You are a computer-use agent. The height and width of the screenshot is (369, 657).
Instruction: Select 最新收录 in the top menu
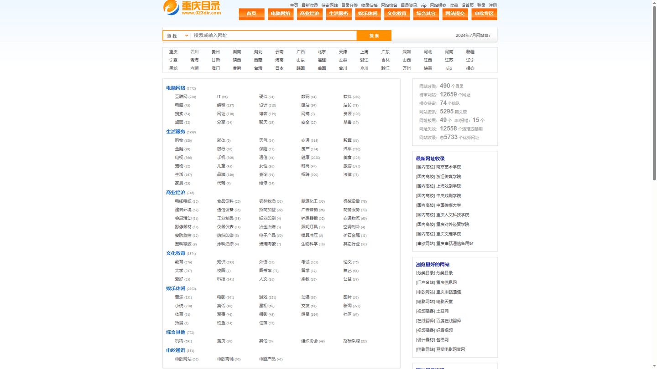pos(310,5)
